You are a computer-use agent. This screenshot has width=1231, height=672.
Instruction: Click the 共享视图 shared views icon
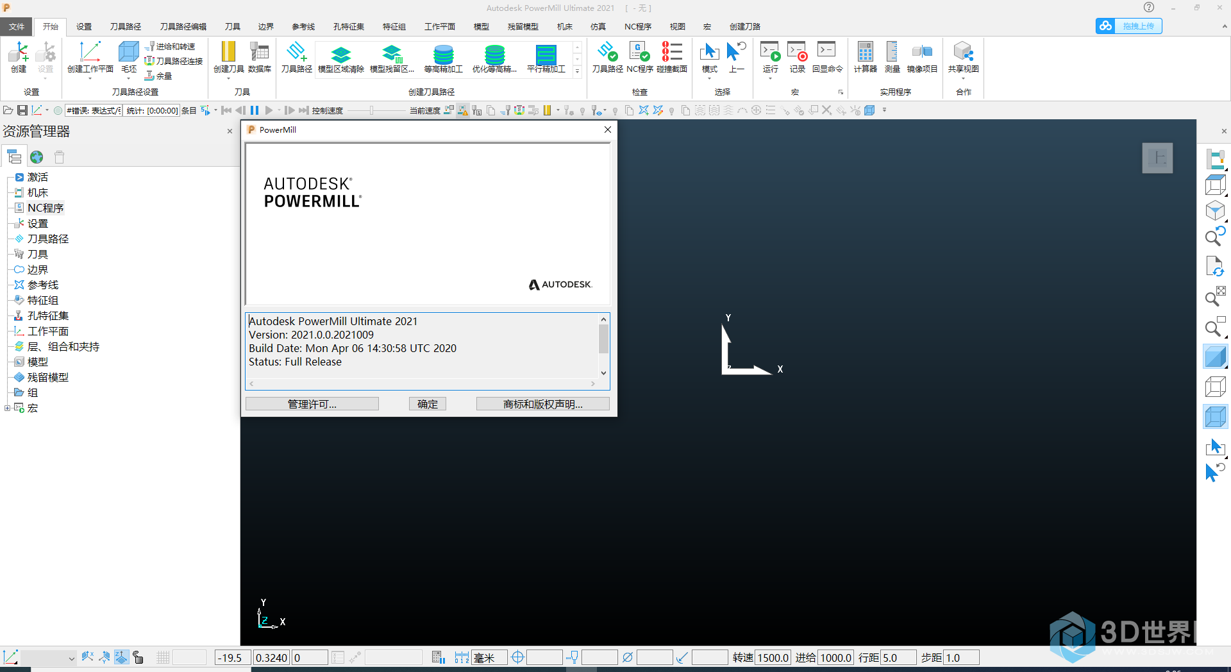[963, 52]
